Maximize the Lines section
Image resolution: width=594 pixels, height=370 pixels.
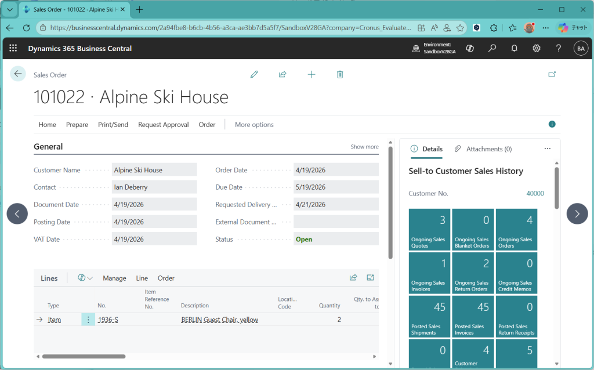point(370,278)
